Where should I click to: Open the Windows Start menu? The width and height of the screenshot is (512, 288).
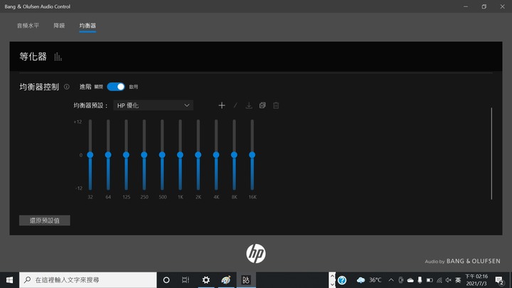[x=9, y=280]
